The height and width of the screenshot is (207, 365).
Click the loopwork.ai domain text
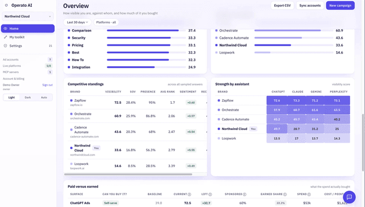(77, 168)
